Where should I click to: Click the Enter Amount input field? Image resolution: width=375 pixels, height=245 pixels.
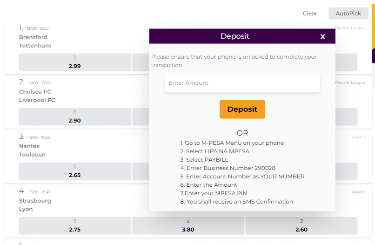242,83
